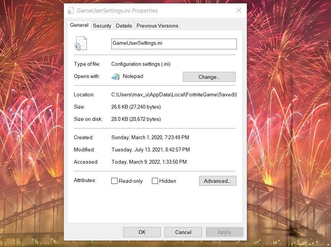This screenshot has height=247, width=331.
Task: Click the Notepad application icon
Action: click(x=115, y=76)
